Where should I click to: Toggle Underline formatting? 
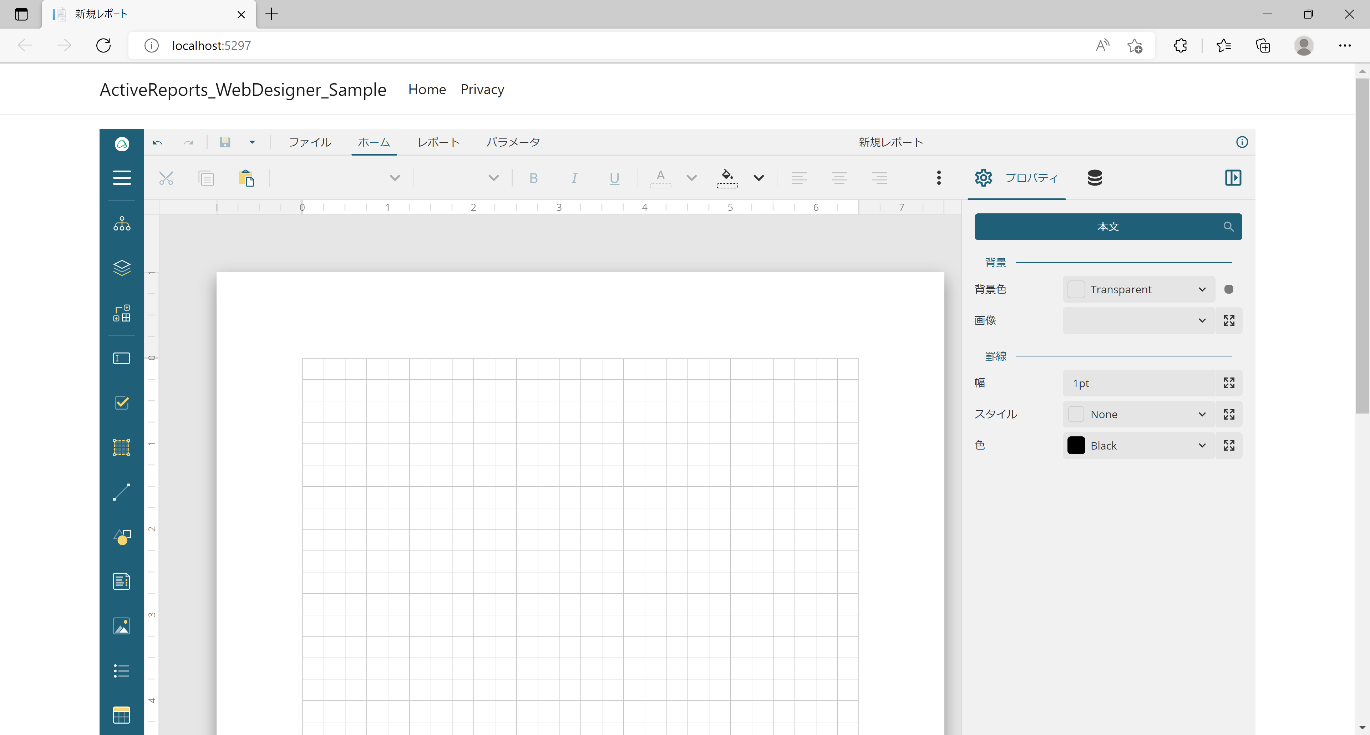[614, 178]
